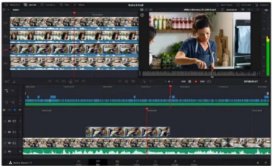The height and width of the screenshot is (166, 272).
Task: Switch to the Edit page
Action: (x=117, y=162)
